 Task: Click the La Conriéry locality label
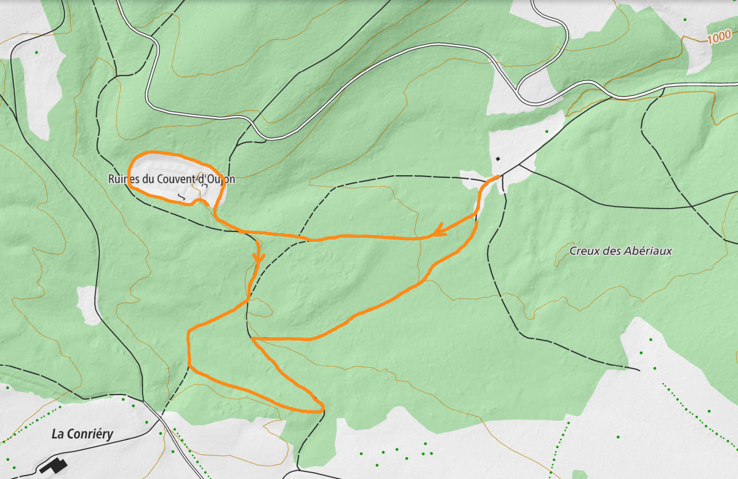pos(82,434)
